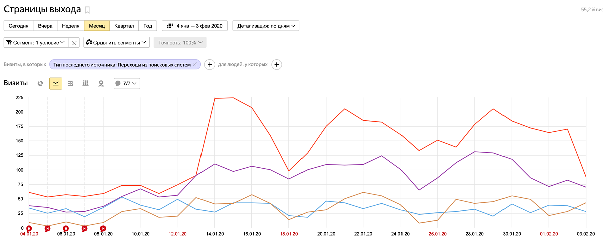Select the Квартал period tab
Image resolution: width=603 pixels, height=252 pixels.
(x=124, y=26)
